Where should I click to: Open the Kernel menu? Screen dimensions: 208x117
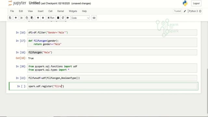[61, 11]
